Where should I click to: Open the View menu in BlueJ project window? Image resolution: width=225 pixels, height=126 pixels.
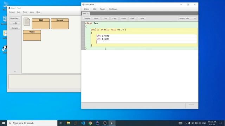pos(32,12)
